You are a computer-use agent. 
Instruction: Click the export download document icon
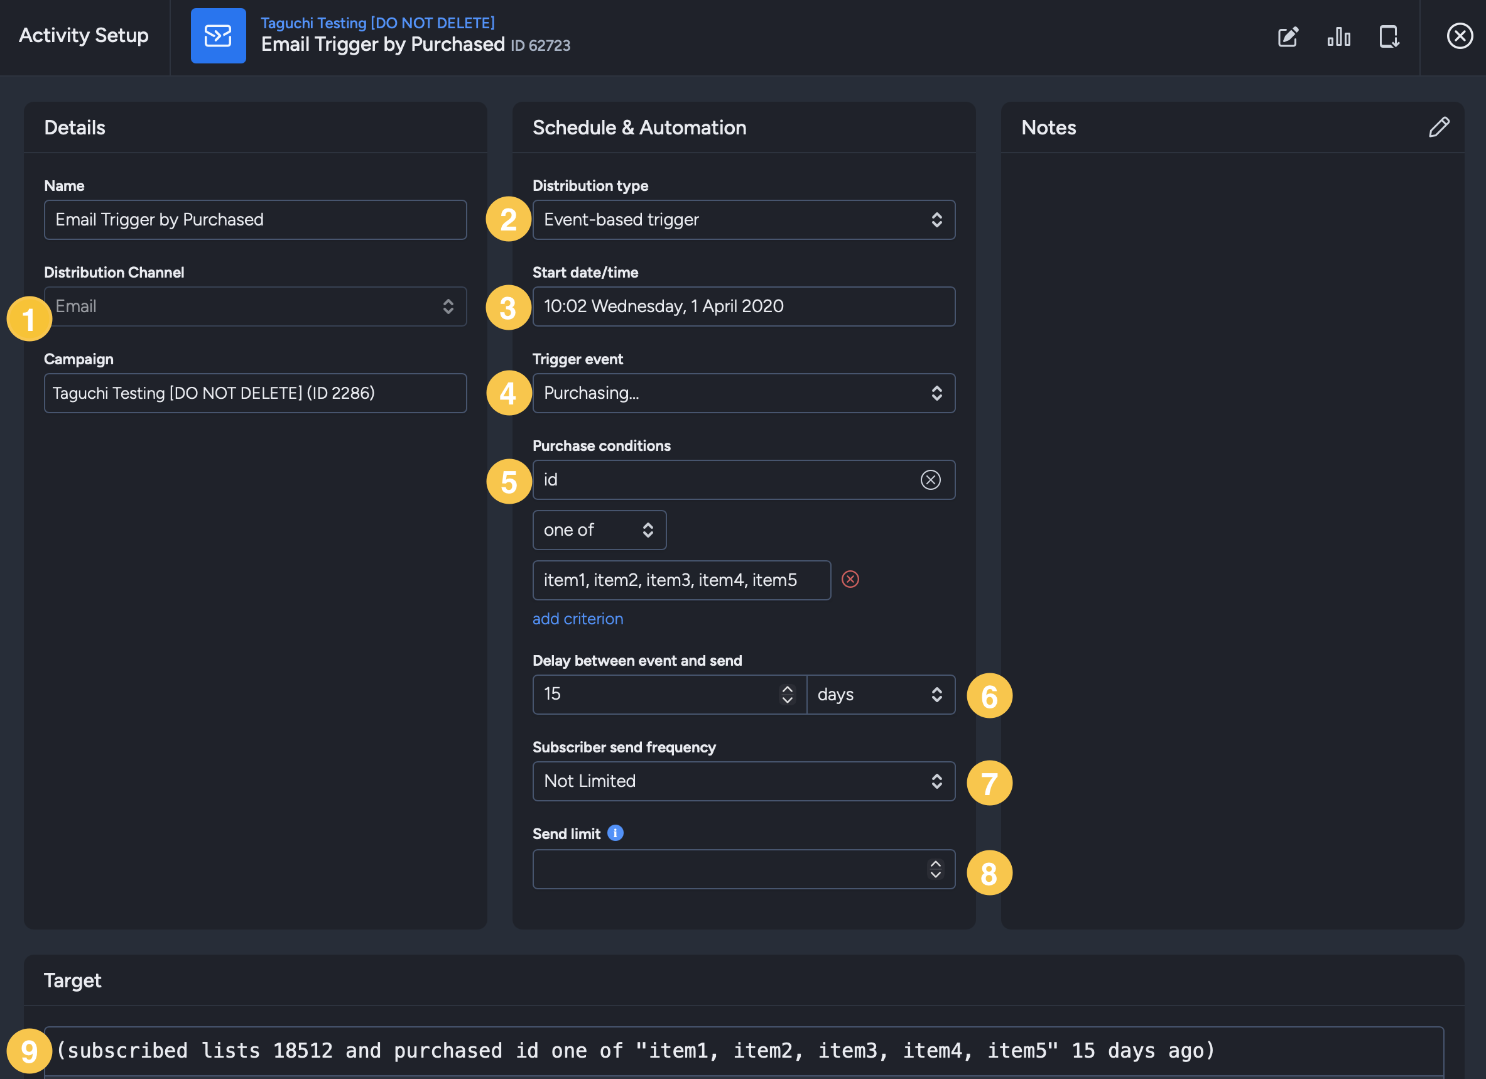(1389, 36)
